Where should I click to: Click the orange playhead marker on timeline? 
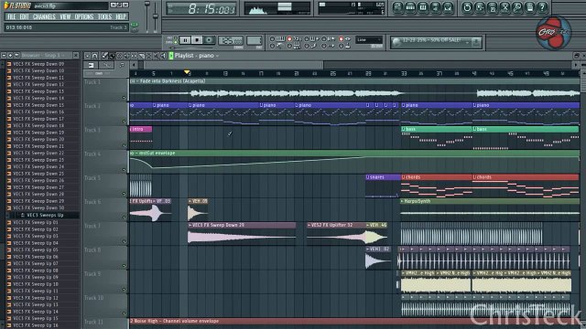tap(187, 72)
